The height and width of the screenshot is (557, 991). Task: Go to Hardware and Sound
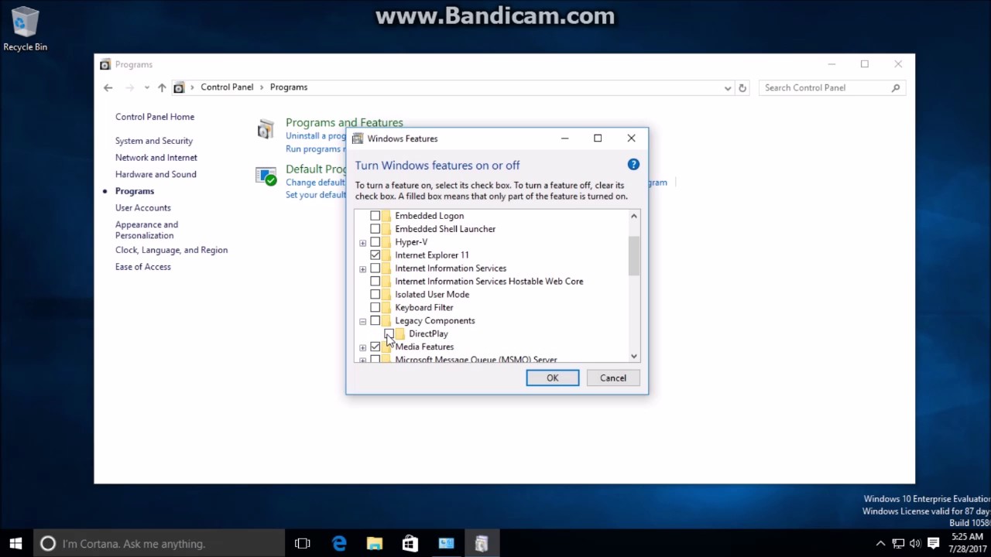[156, 175]
